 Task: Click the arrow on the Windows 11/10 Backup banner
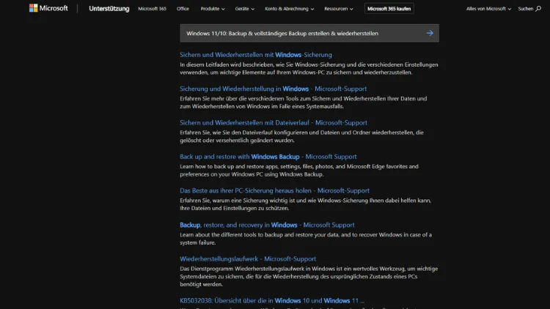click(430, 33)
